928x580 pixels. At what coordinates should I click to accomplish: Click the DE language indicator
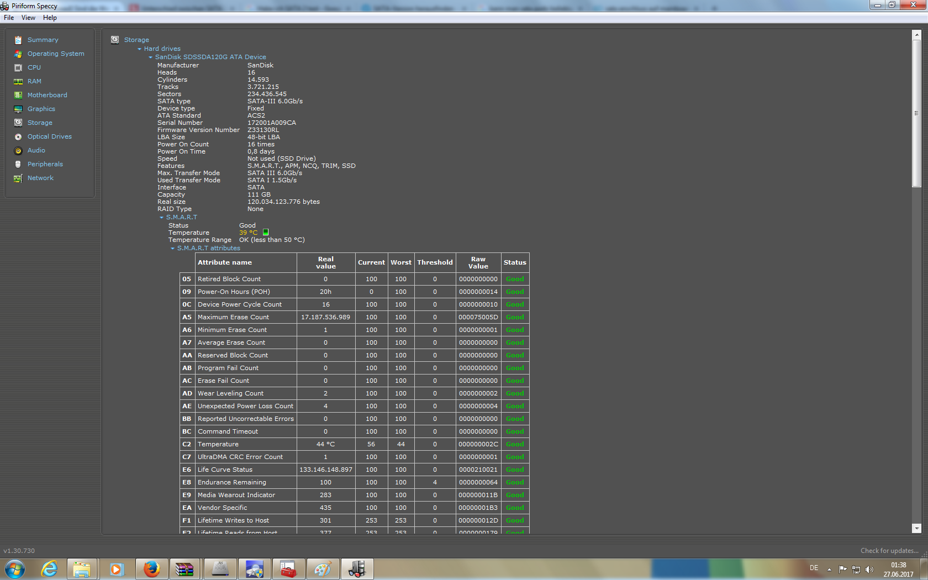point(814,568)
